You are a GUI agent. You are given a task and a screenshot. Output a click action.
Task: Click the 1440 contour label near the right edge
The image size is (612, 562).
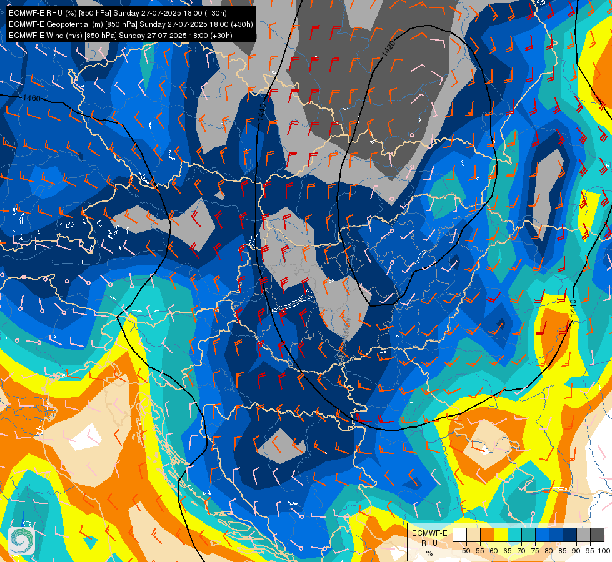(573, 308)
